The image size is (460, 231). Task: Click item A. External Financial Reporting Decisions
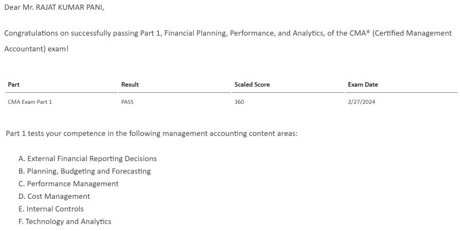[x=87, y=158]
